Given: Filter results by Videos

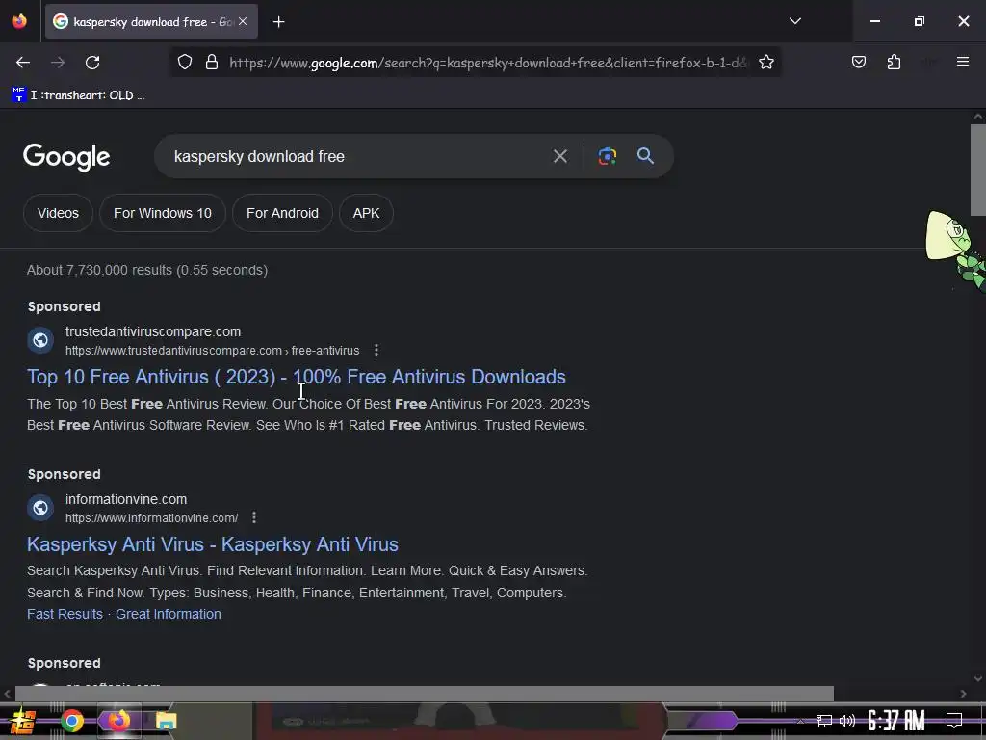Looking at the screenshot, I should click(58, 213).
